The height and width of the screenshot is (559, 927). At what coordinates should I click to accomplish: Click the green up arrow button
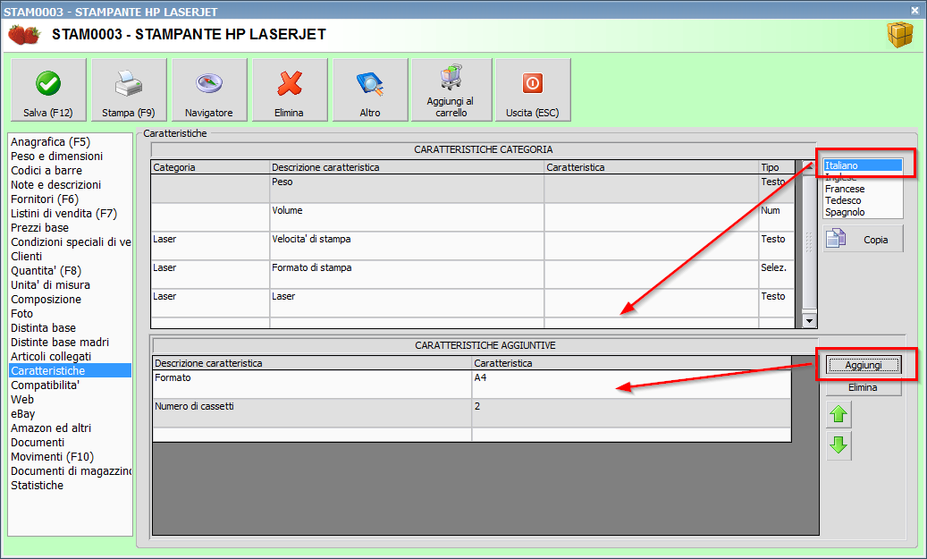839,415
